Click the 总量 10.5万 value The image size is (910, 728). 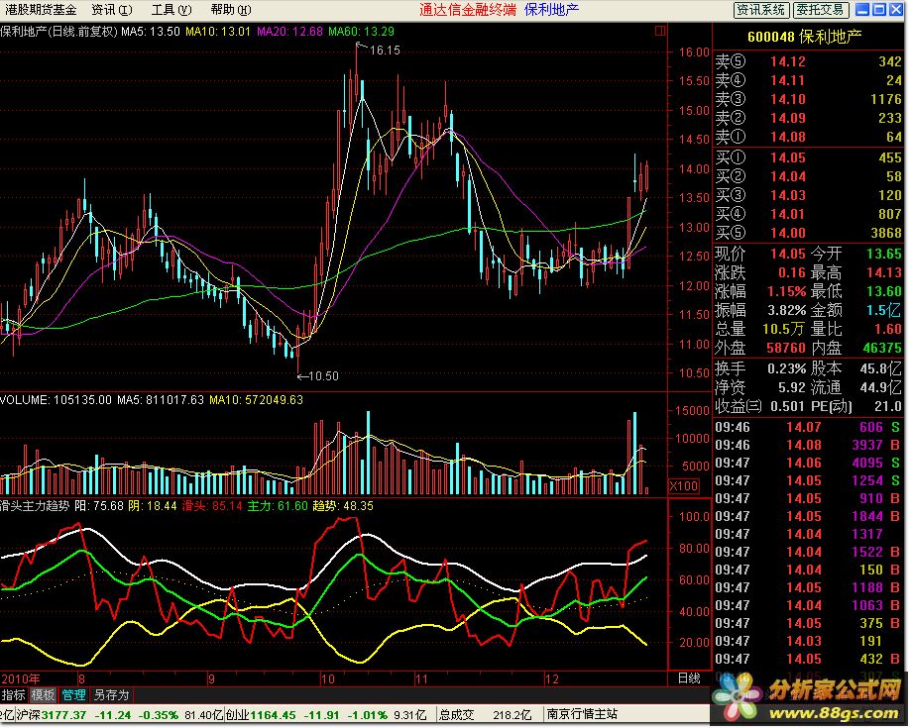783,329
